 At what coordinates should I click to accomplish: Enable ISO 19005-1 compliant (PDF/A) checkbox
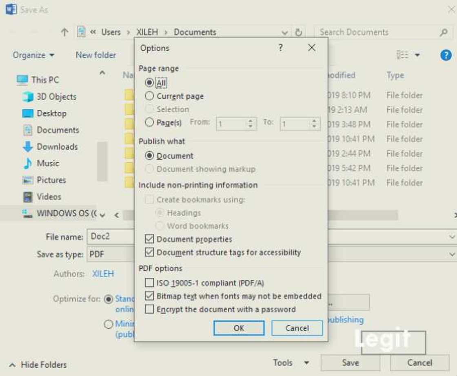click(150, 283)
